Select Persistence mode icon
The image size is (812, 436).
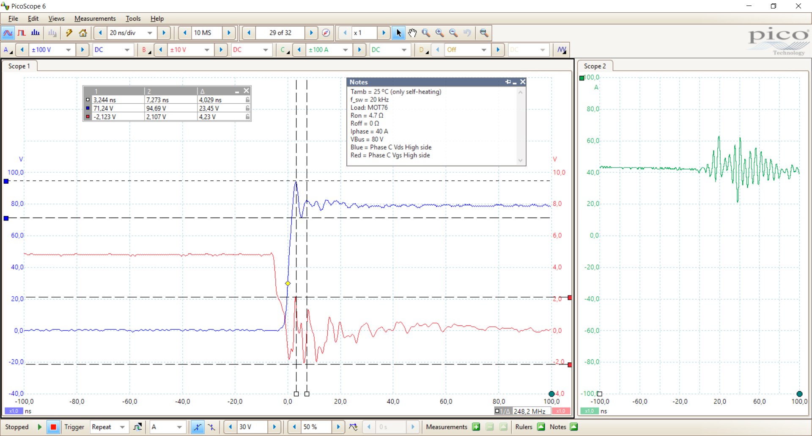22,33
